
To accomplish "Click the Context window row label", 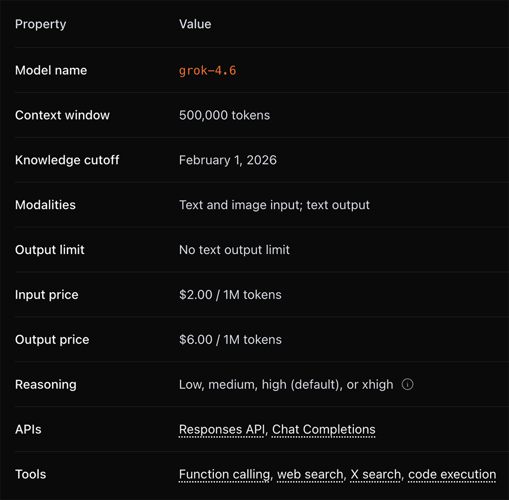I will pyautogui.click(x=62, y=115).
